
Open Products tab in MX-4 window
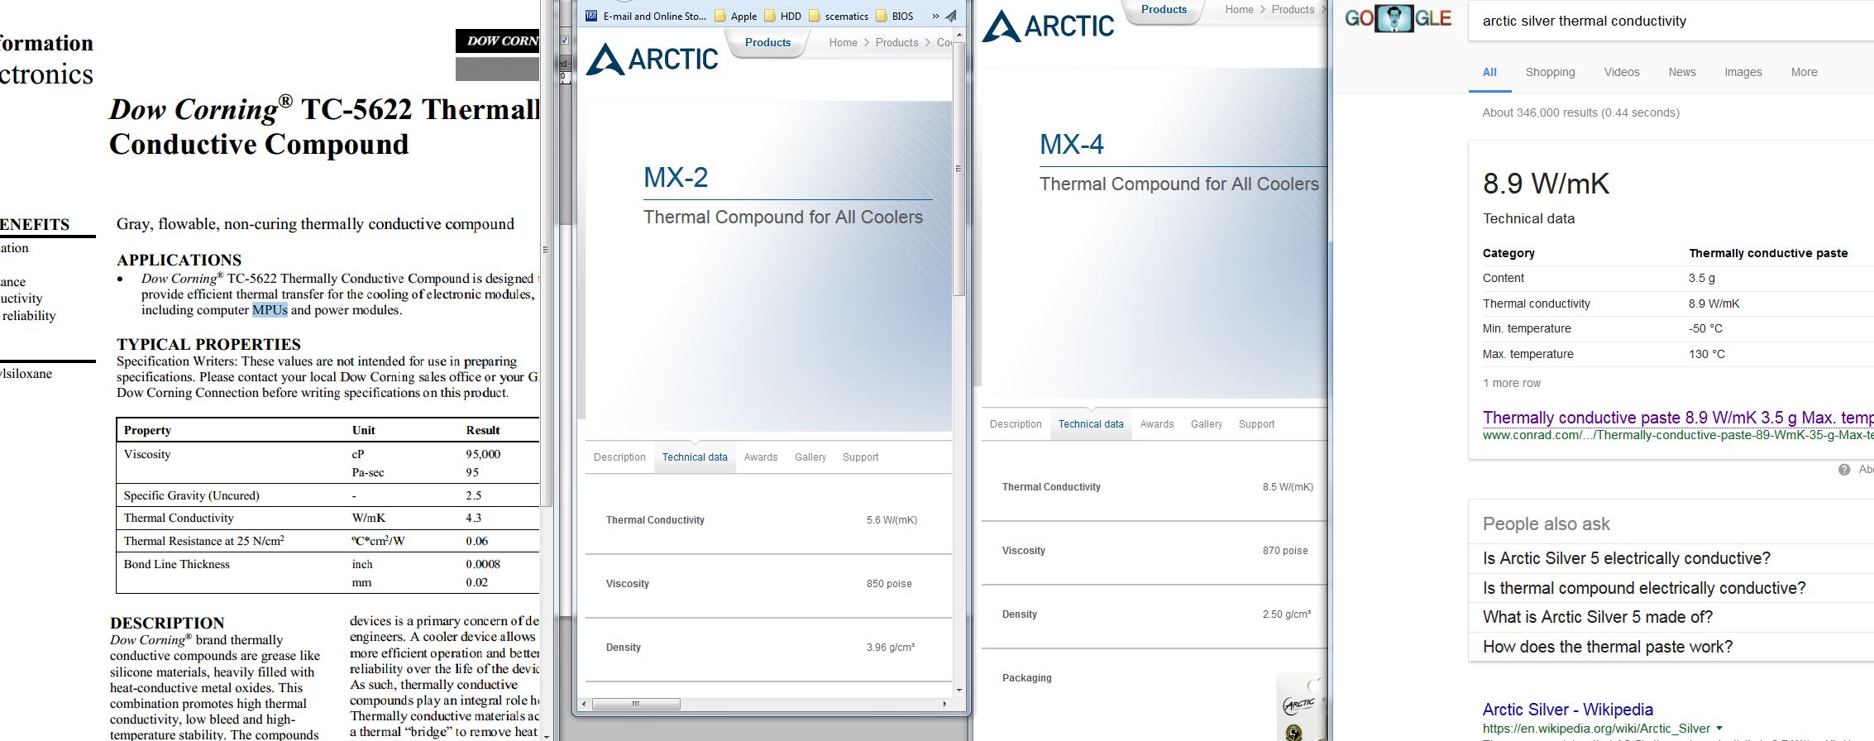1164,9
